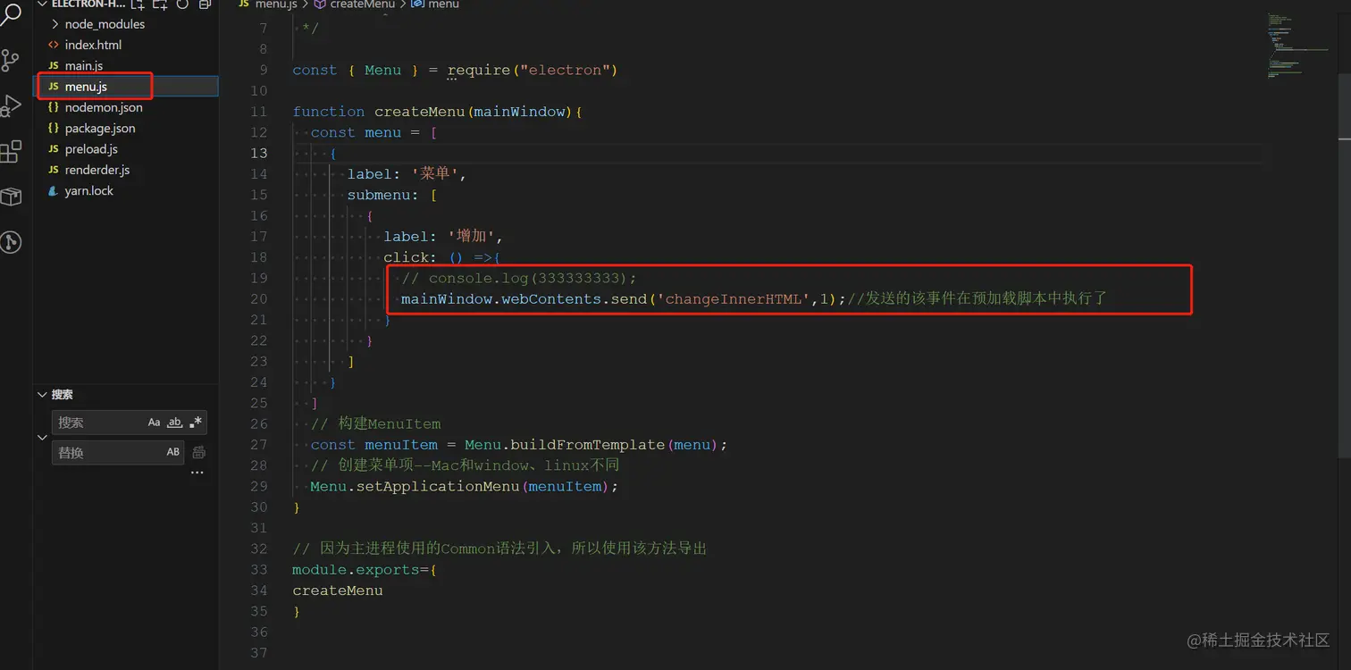Click the commented console.log on line 19
Image resolution: width=1351 pixels, height=670 pixels.
point(519,278)
